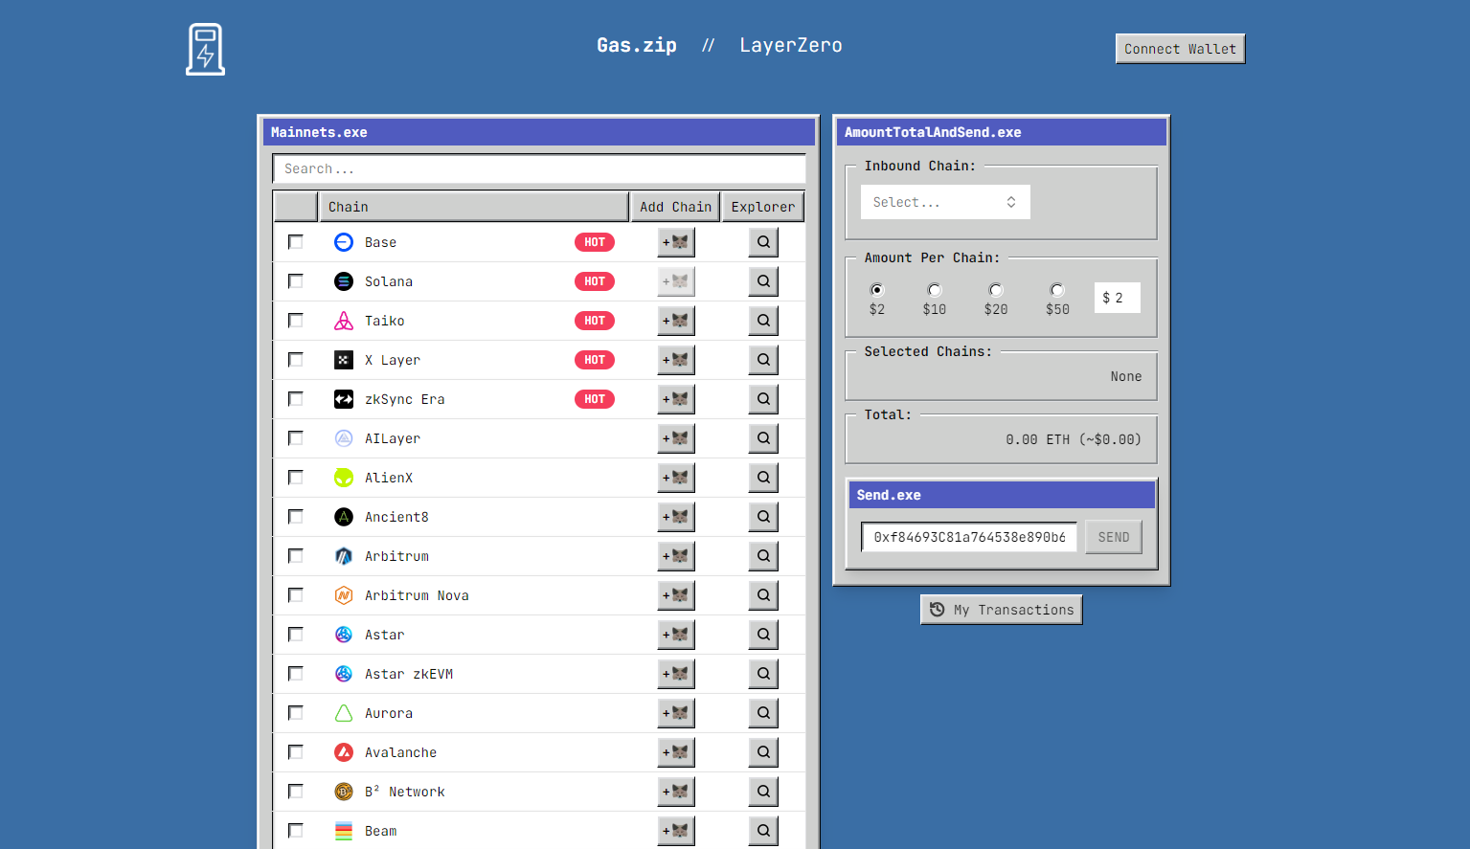Image resolution: width=1470 pixels, height=849 pixels.
Task: Add Aurora chain to MetaMask
Action: coord(675,713)
